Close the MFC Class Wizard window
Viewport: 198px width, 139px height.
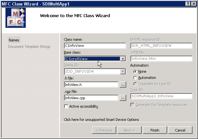point(194,4)
